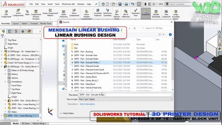Click Update Speedpak

tap(156, 14)
